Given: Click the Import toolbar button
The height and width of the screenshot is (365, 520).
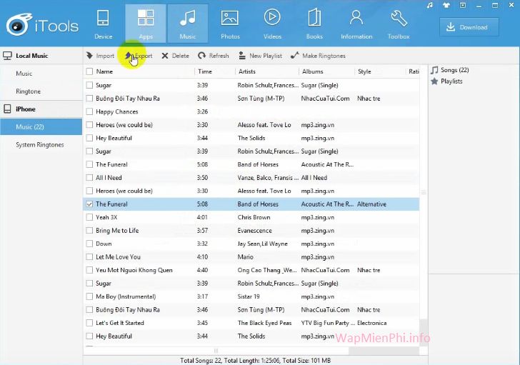Looking at the screenshot, I should coord(100,56).
